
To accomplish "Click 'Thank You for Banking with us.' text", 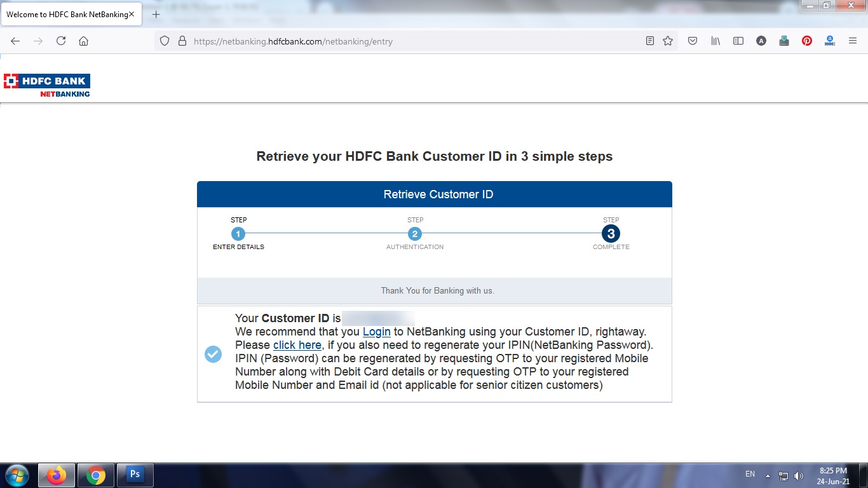I will pyautogui.click(x=437, y=290).
